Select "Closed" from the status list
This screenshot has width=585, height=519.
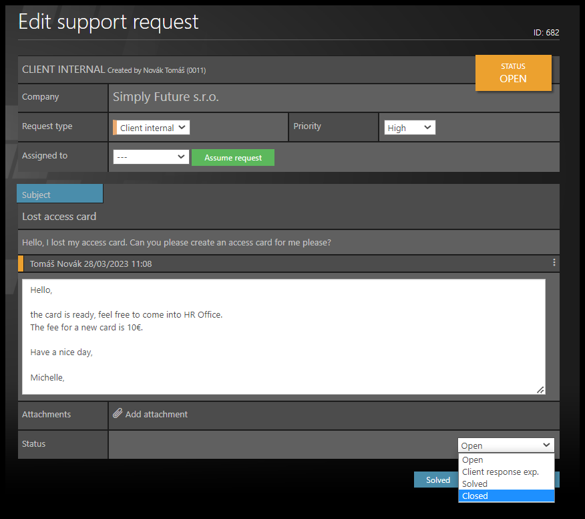(506, 496)
